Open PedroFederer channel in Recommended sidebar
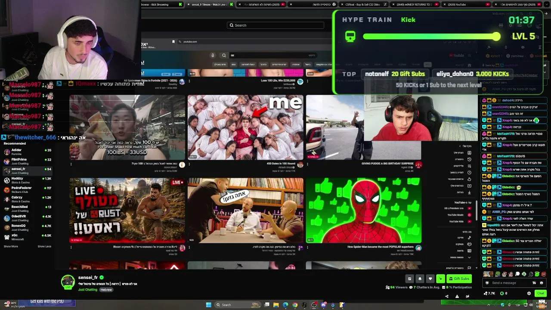Image resolution: width=551 pixels, height=310 pixels. tap(28, 190)
